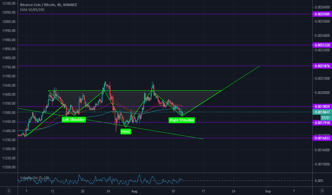Click the Z timezone icon at chart bottom-left

(9, 191)
